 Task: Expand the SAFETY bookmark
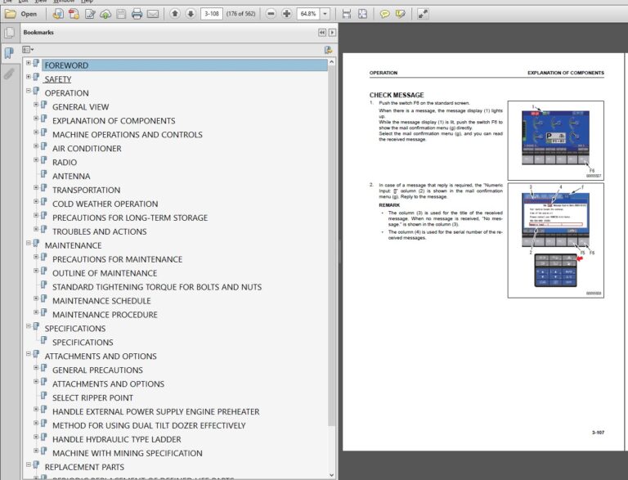(29, 77)
